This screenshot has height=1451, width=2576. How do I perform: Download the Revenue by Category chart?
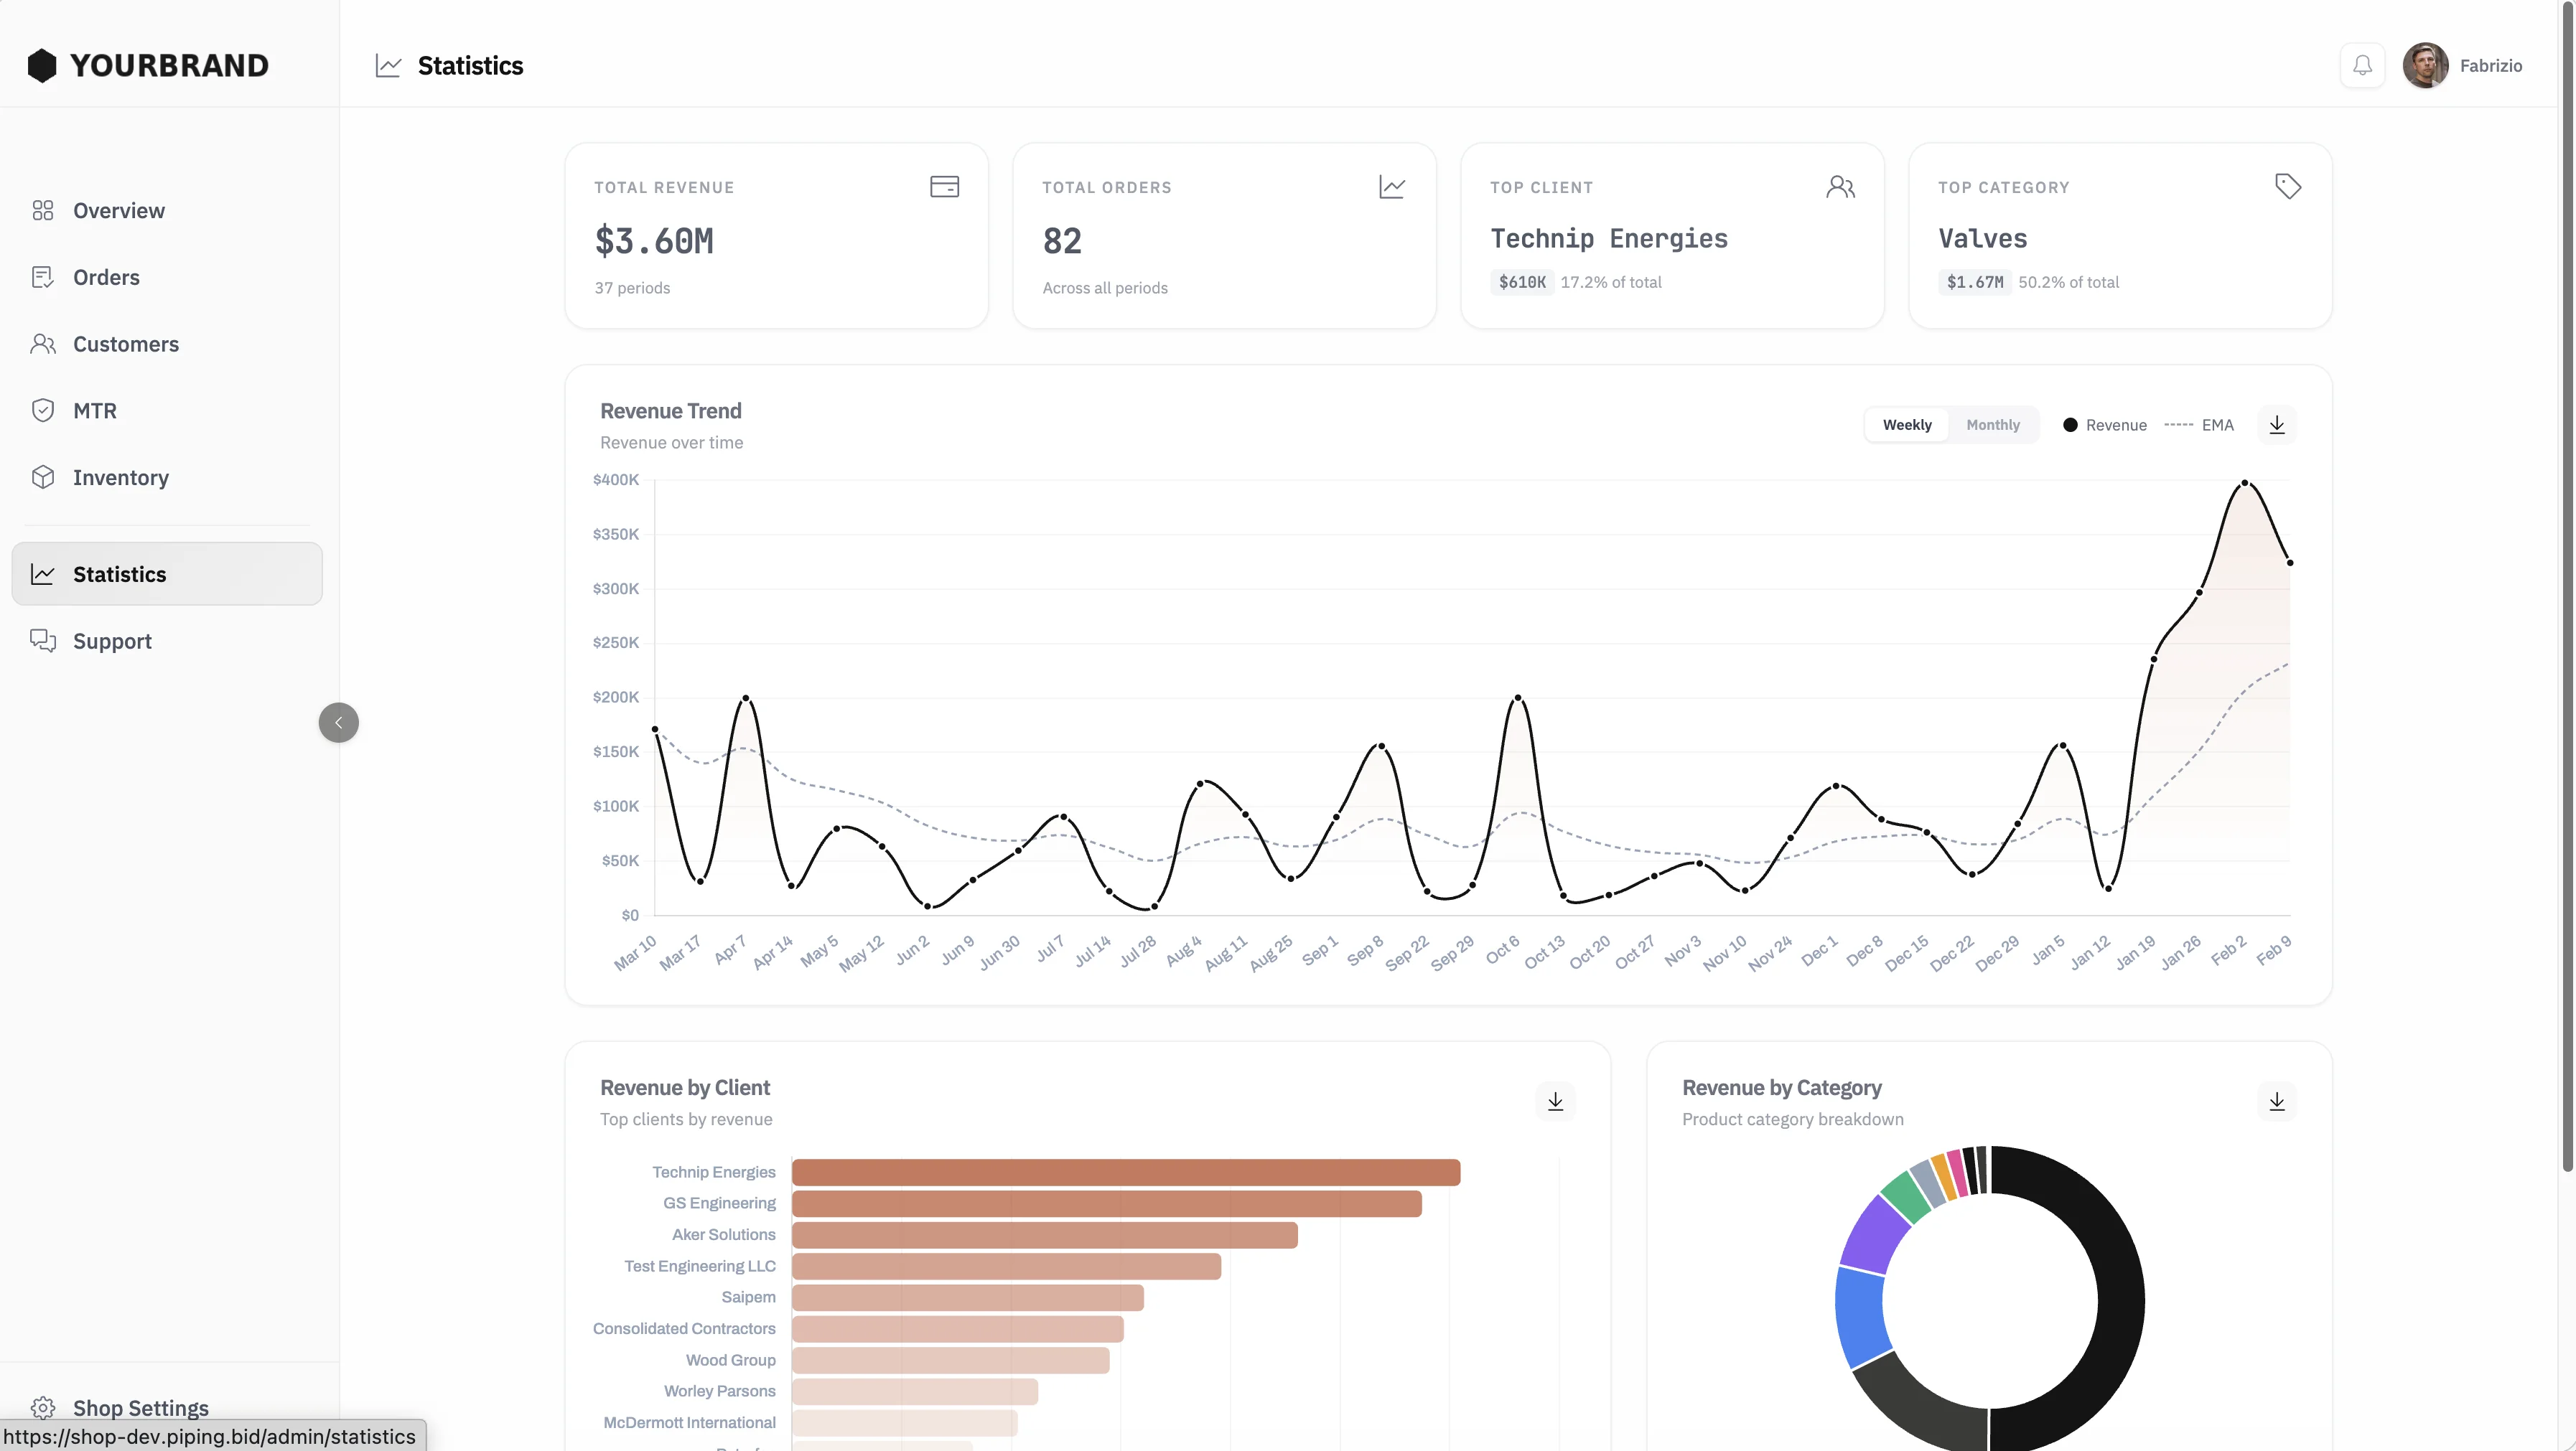(x=2277, y=1102)
